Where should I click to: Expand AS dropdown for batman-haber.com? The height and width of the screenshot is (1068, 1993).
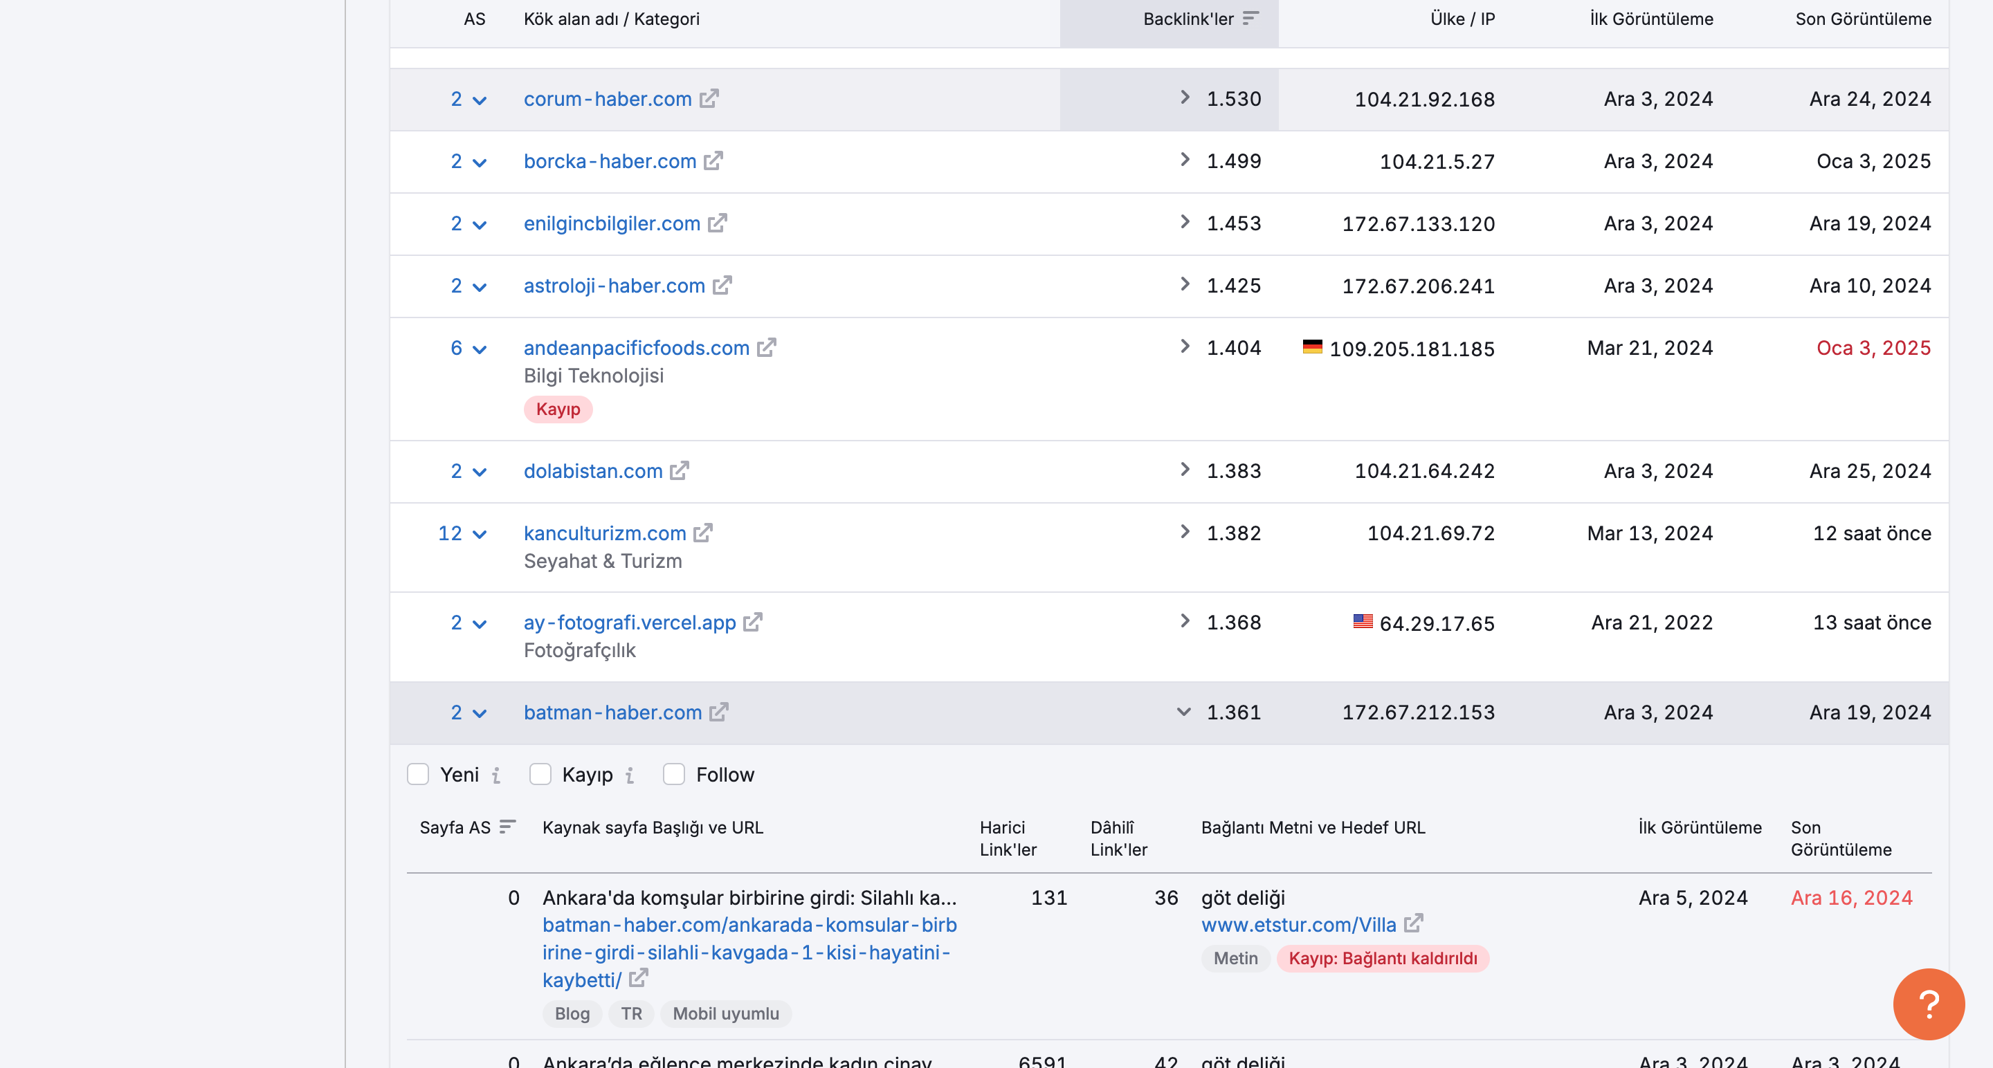480,714
